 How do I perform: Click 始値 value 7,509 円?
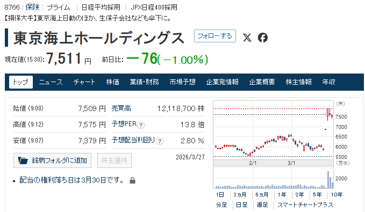pyautogui.click(x=92, y=108)
